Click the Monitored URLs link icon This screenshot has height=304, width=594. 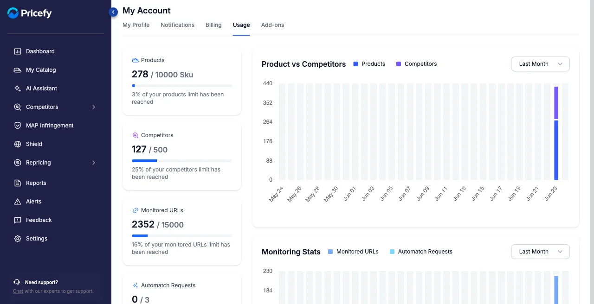tap(135, 210)
